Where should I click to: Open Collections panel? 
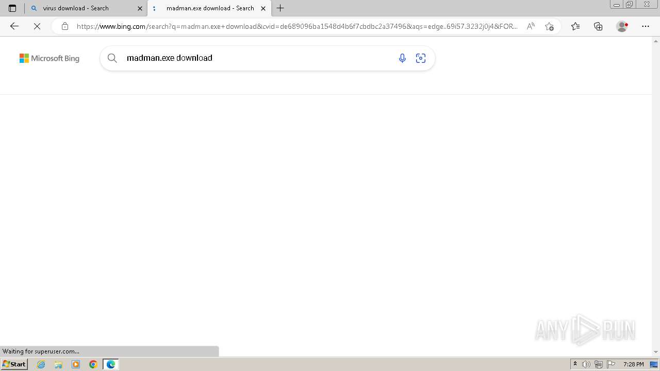(598, 26)
